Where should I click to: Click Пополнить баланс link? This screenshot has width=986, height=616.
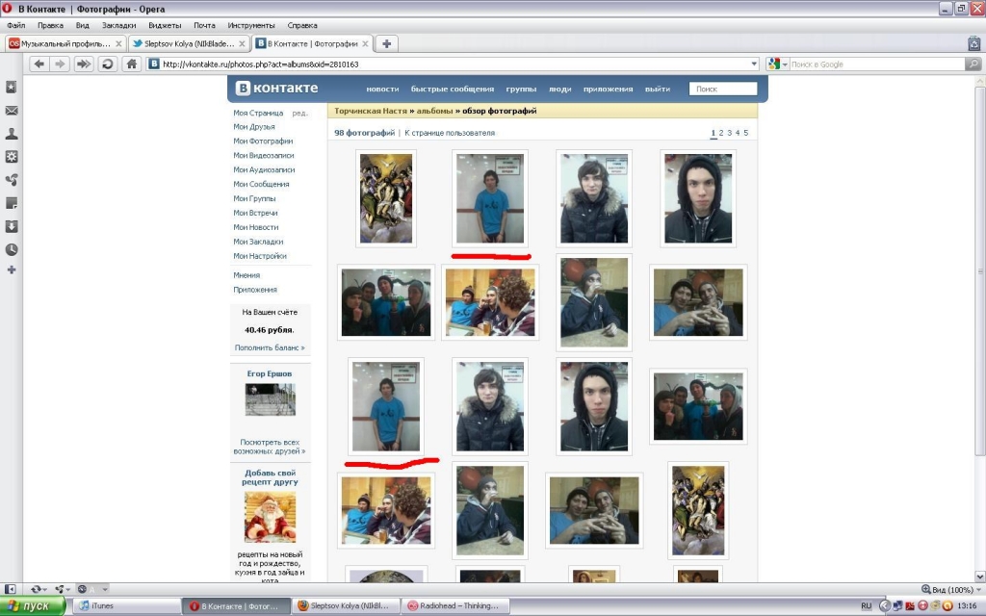click(270, 347)
